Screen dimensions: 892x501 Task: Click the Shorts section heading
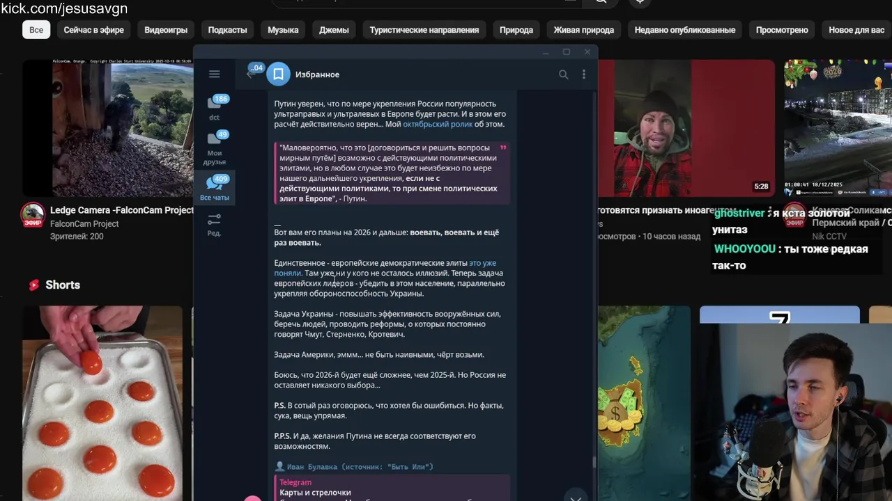pos(63,285)
